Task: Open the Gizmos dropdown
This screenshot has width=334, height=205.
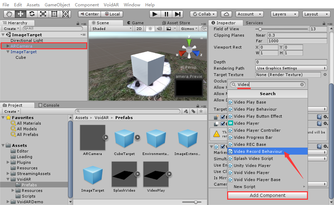Action: (189, 29)
